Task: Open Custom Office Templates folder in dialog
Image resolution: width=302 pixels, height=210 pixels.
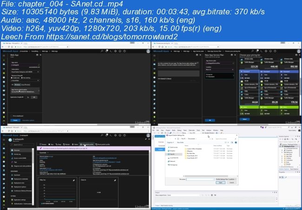Action: 193,149
